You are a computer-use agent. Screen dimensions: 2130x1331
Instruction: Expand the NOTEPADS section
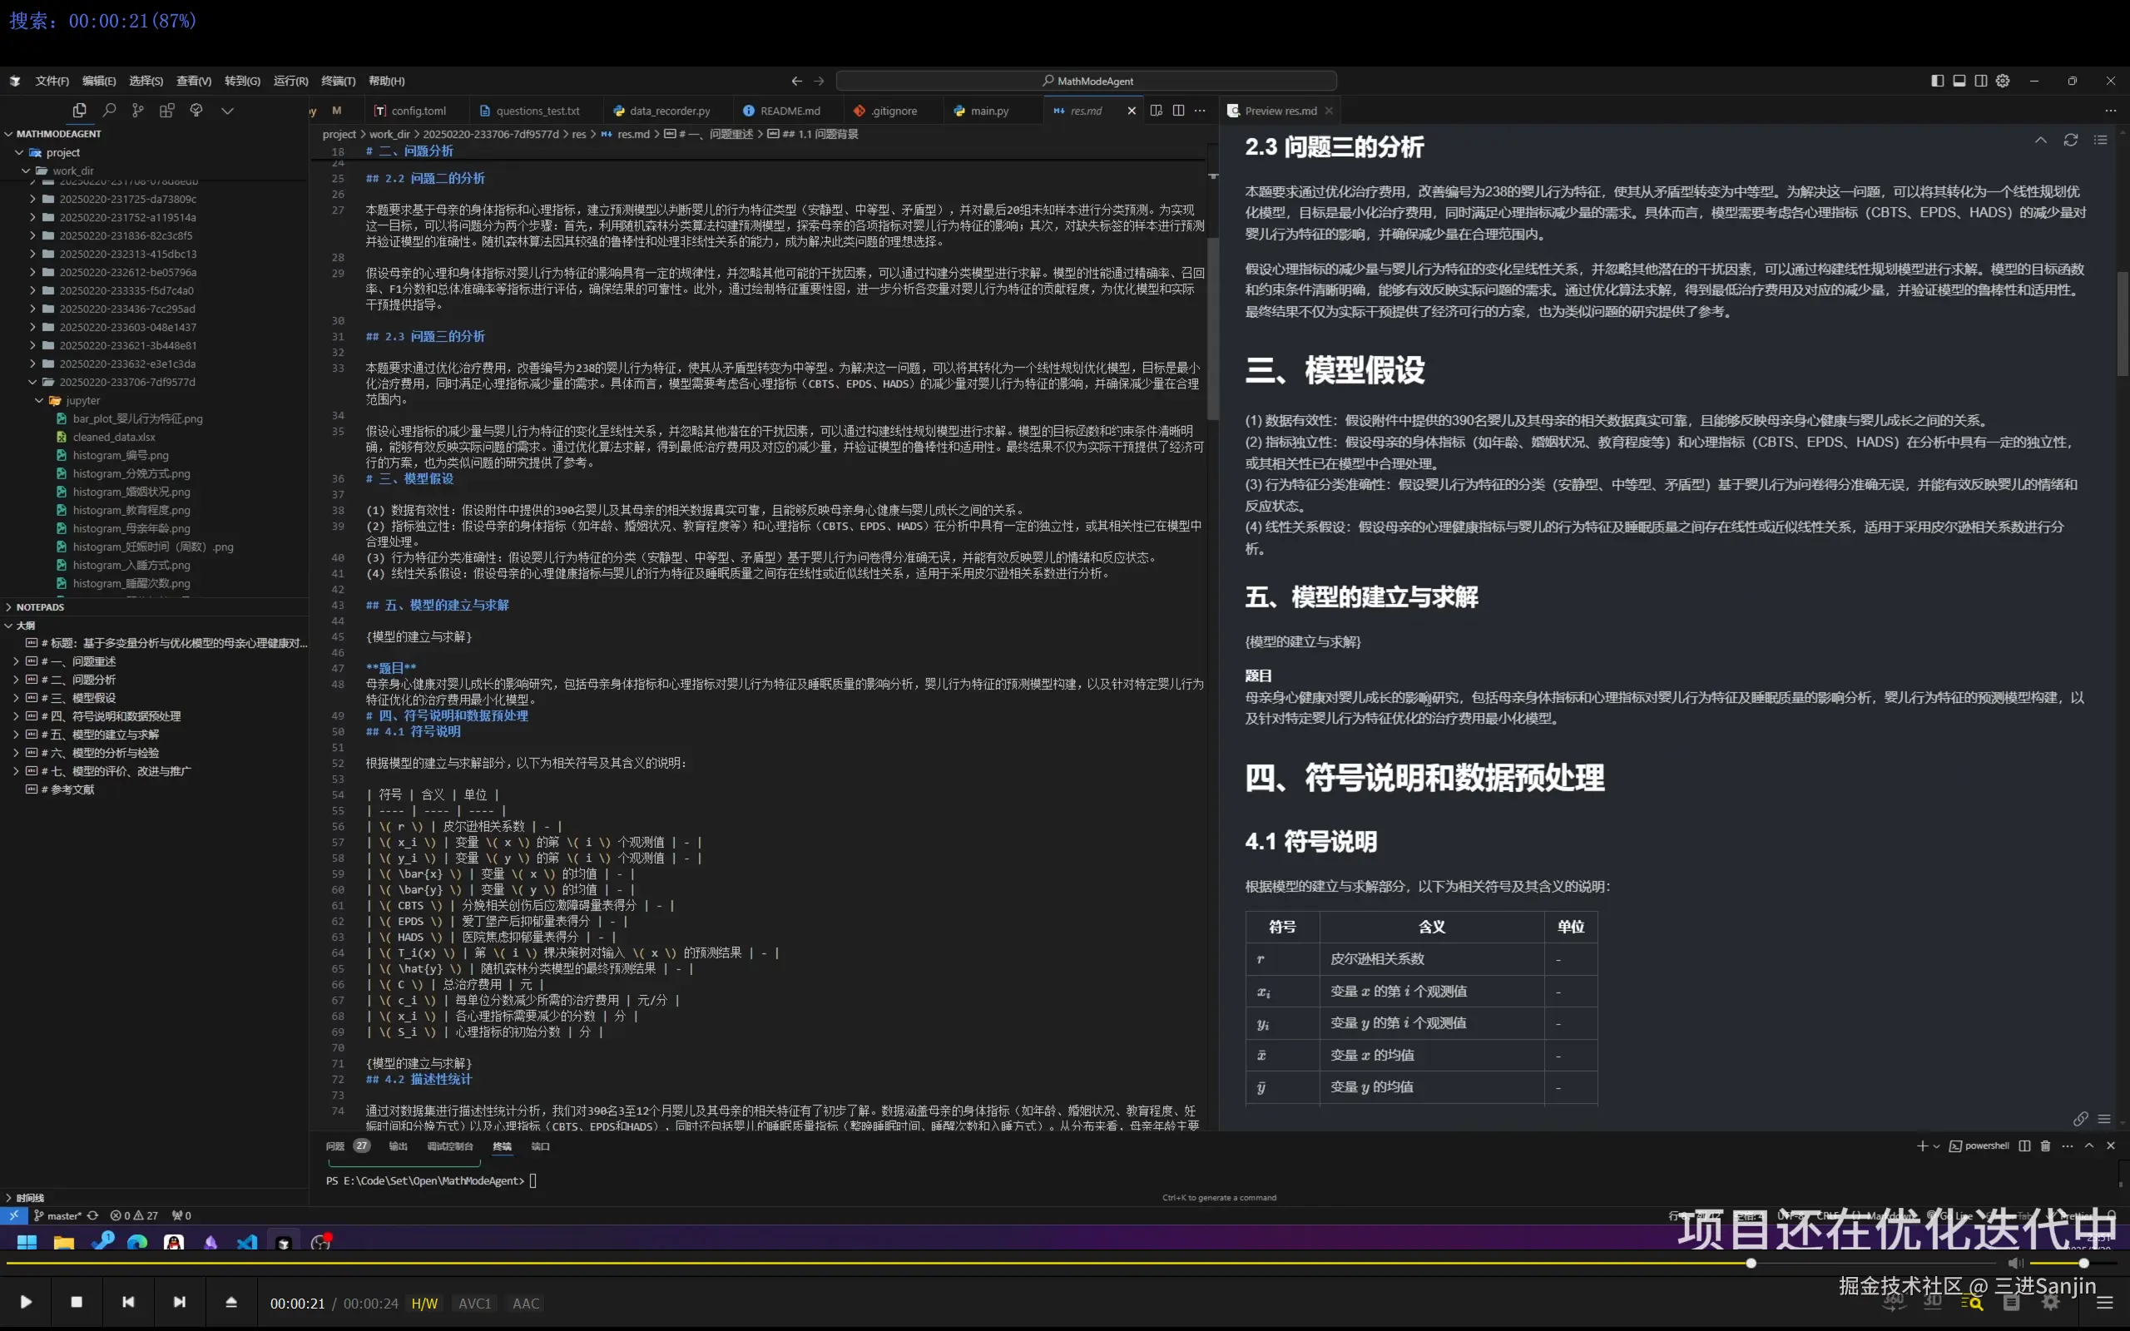[x=40, y=607]
